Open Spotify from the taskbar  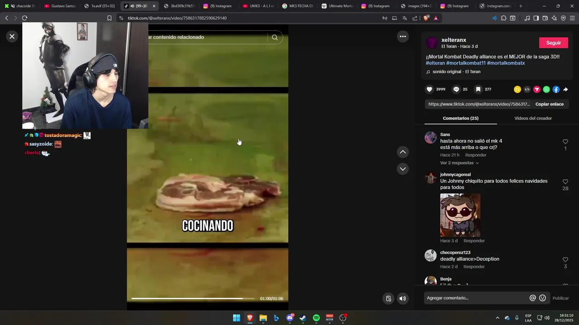tap(316, 318)
